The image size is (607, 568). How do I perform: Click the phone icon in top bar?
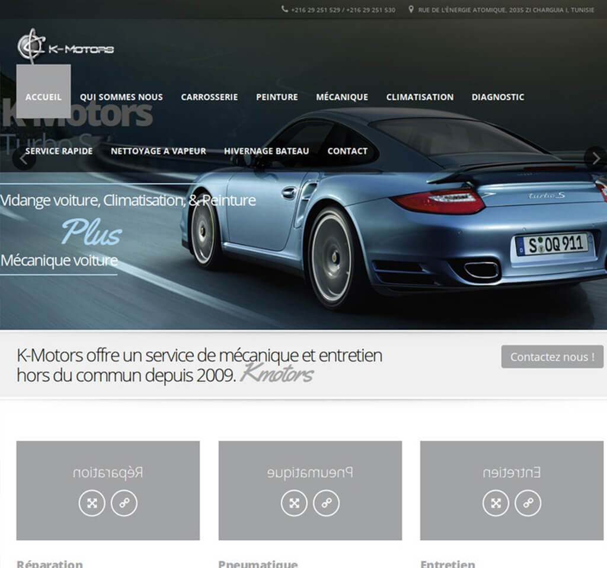click(x=285, y=9)
